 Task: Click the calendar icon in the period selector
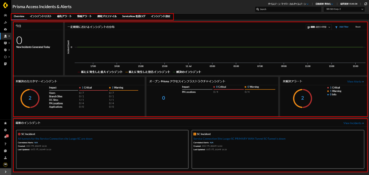(308, 27)
